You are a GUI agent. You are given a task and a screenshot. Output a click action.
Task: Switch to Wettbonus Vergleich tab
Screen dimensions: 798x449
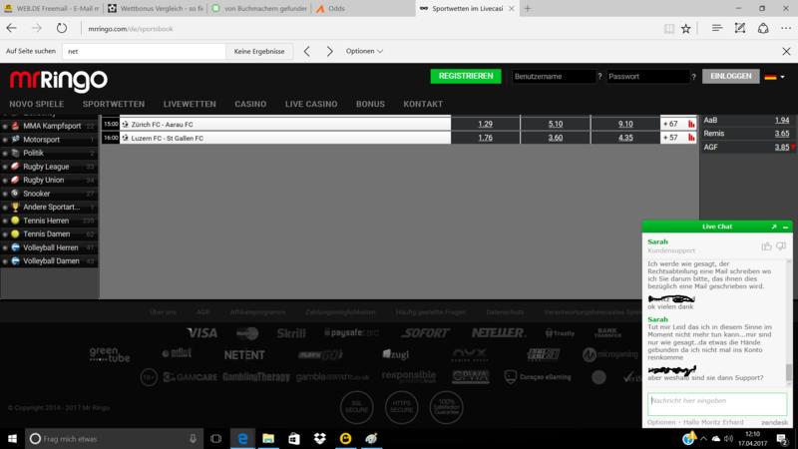pyautogui.click(x=156, y=9)
